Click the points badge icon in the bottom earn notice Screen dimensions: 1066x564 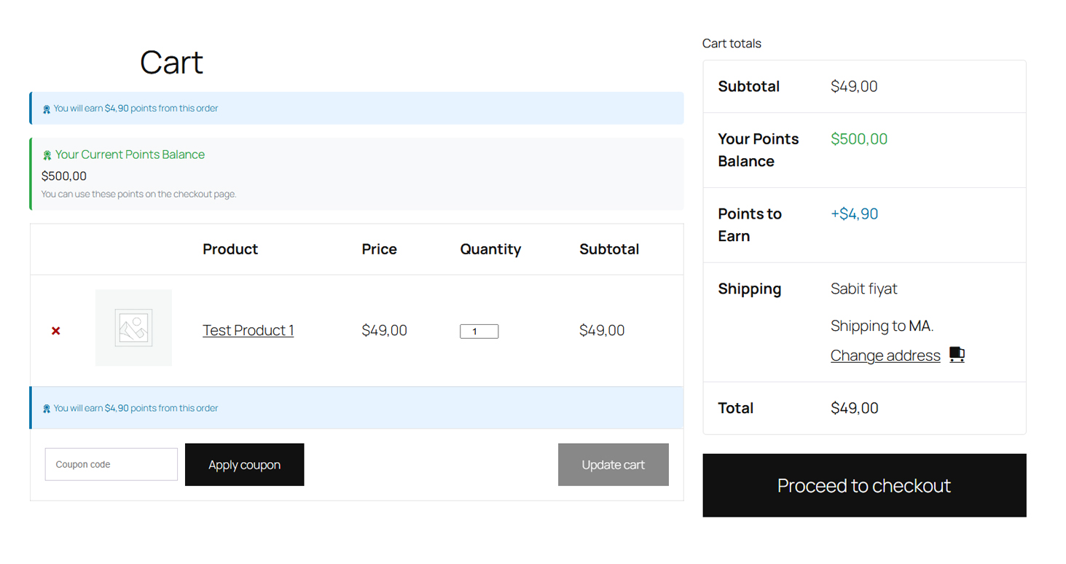coord(46,407)
